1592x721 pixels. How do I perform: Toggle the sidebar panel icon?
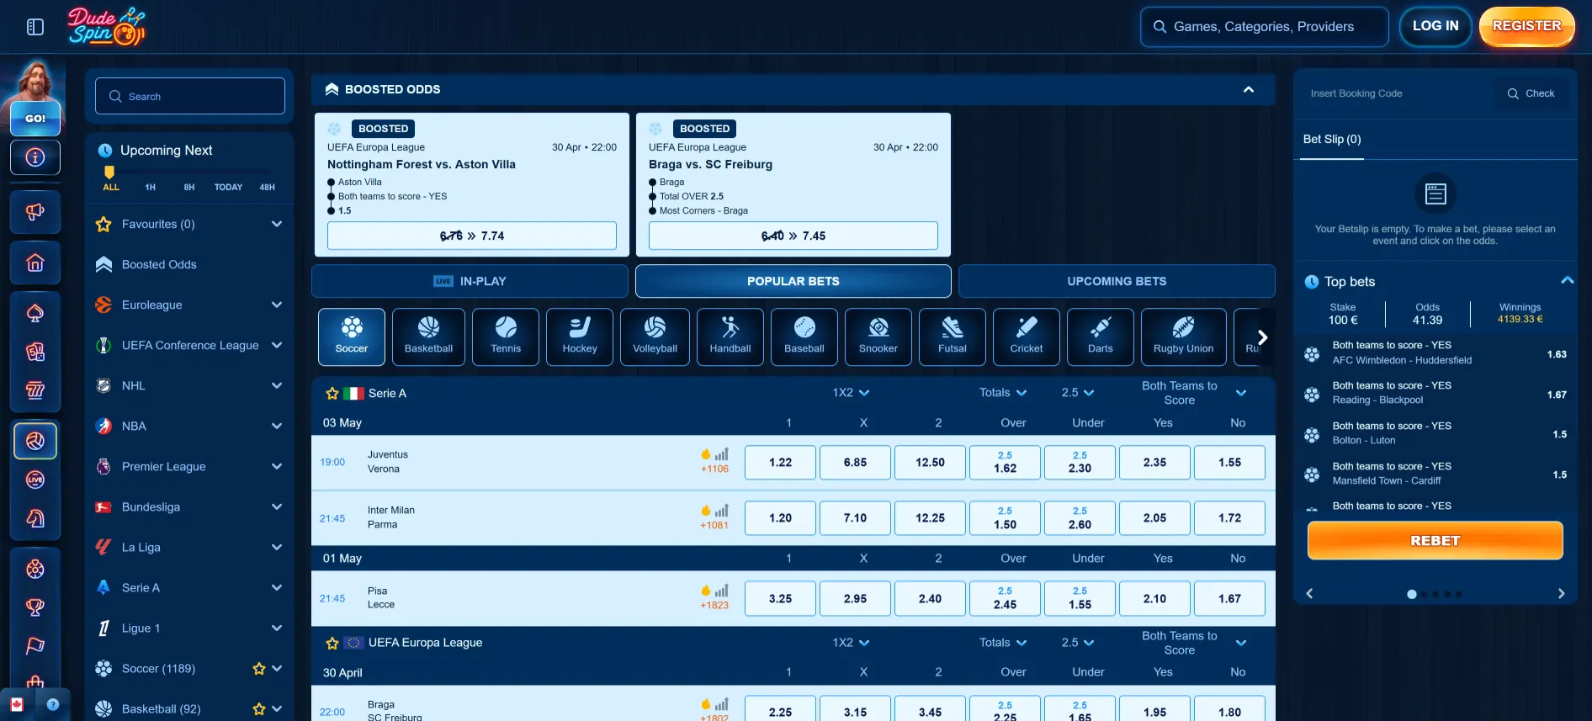click(35, 27)
